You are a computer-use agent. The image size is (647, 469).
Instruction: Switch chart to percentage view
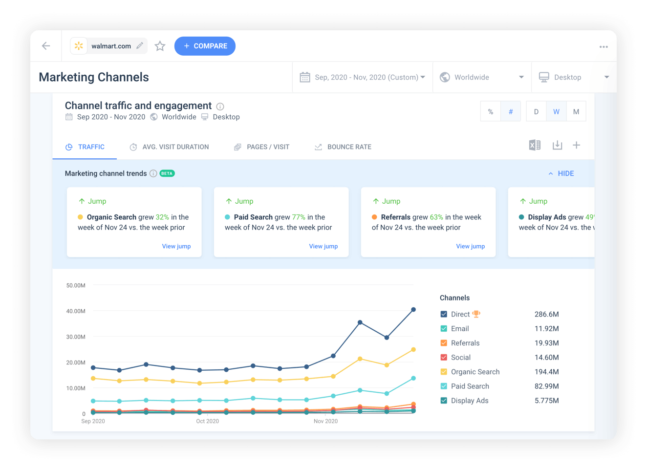click(491, 111)
